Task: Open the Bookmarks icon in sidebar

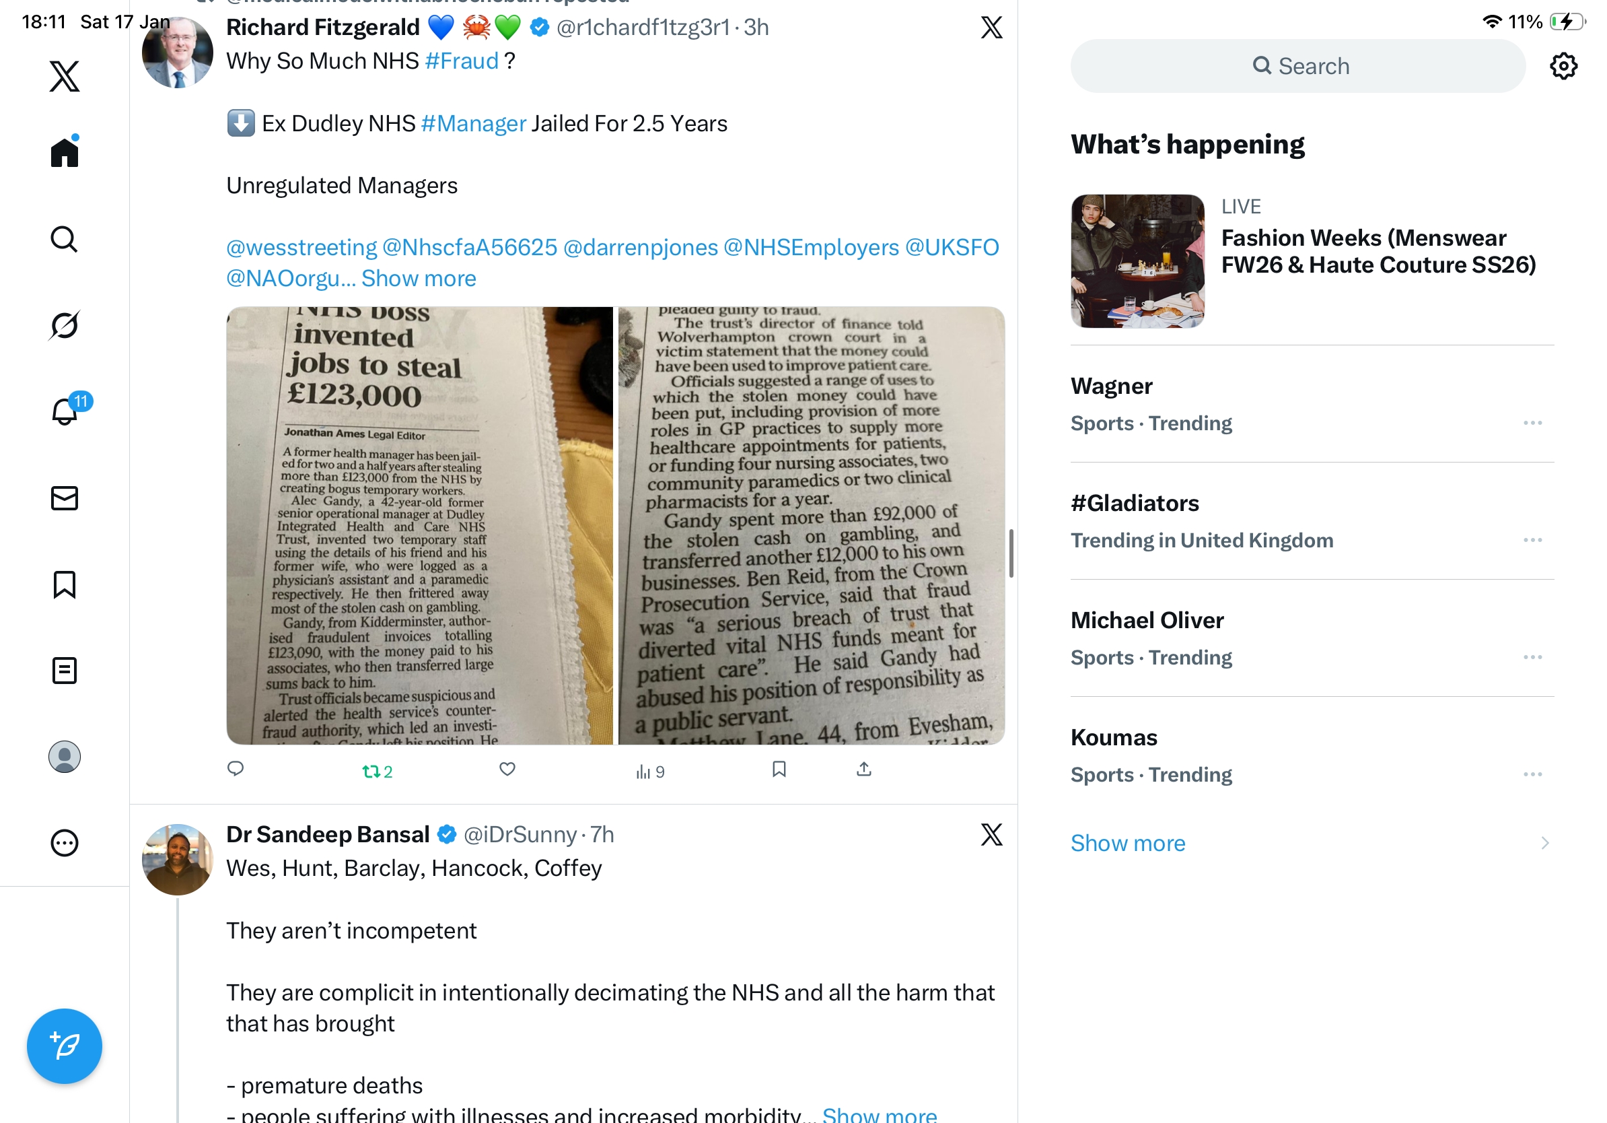Action: (65, 584)
